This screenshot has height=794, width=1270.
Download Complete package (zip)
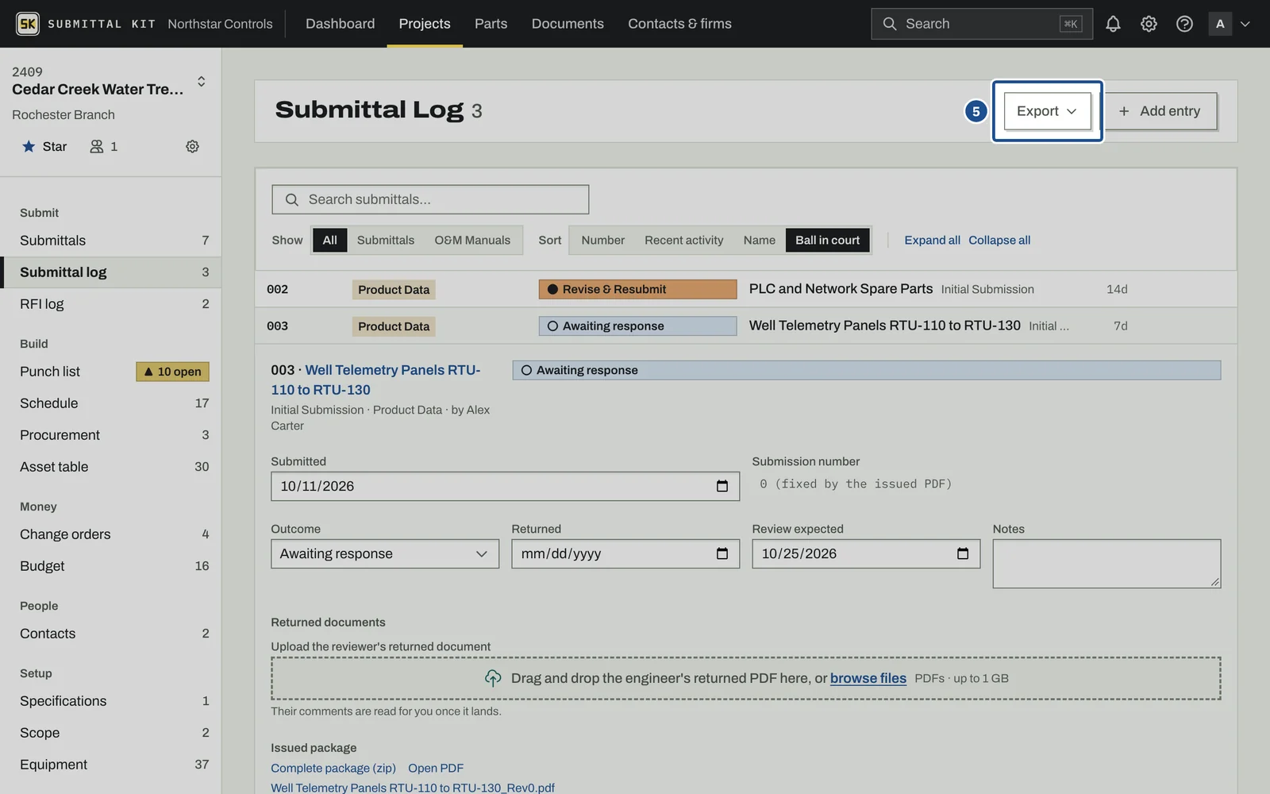pyautogui.click(x=333, y=768)
